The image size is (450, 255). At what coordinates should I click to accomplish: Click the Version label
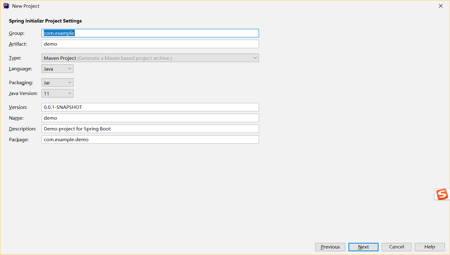tap(18, 107)
